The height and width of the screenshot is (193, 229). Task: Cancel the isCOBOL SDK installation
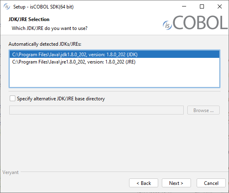211,183
